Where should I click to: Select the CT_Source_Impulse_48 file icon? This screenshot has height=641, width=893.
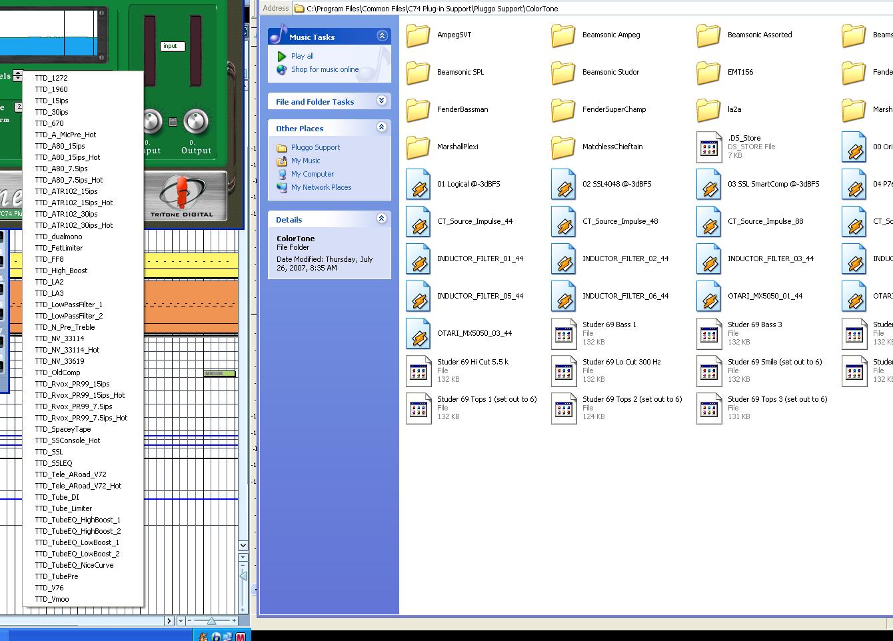click(x=564, y=222)
